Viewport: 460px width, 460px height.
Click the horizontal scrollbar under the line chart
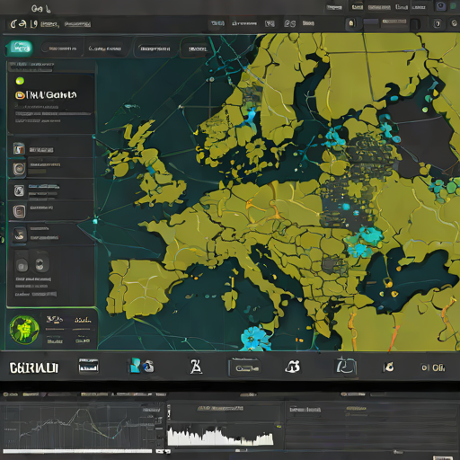[78, 451]
